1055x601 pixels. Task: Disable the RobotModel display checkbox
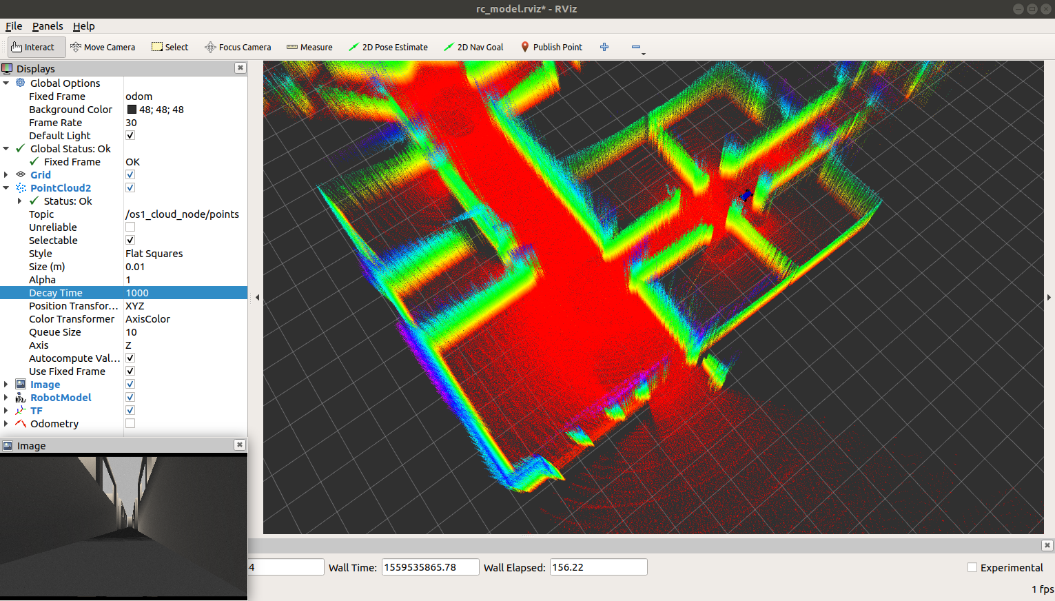pos(130,397)
